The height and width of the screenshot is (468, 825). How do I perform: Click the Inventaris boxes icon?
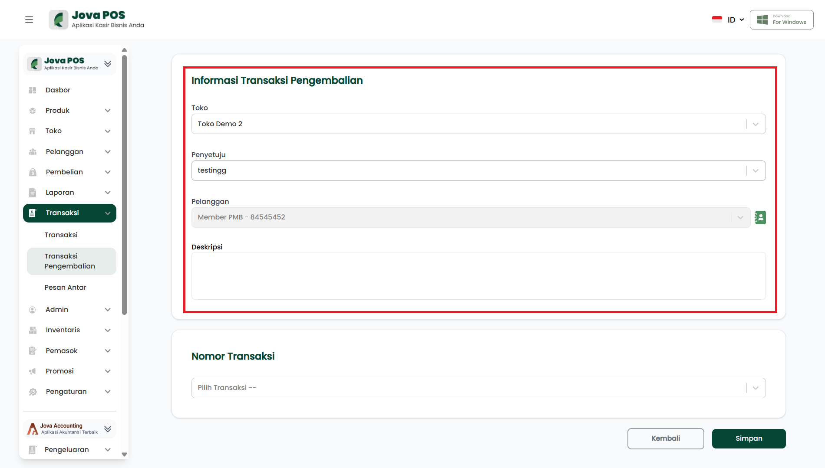click(x=33, y=330)
